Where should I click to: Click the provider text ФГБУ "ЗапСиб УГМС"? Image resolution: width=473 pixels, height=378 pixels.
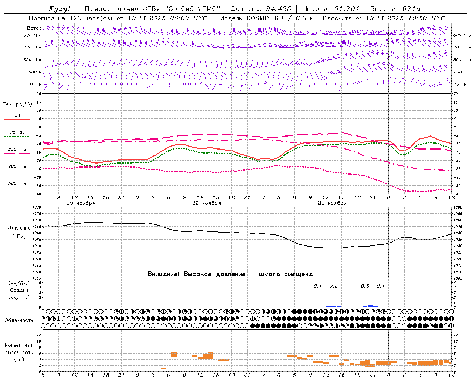tap(182, 9)
